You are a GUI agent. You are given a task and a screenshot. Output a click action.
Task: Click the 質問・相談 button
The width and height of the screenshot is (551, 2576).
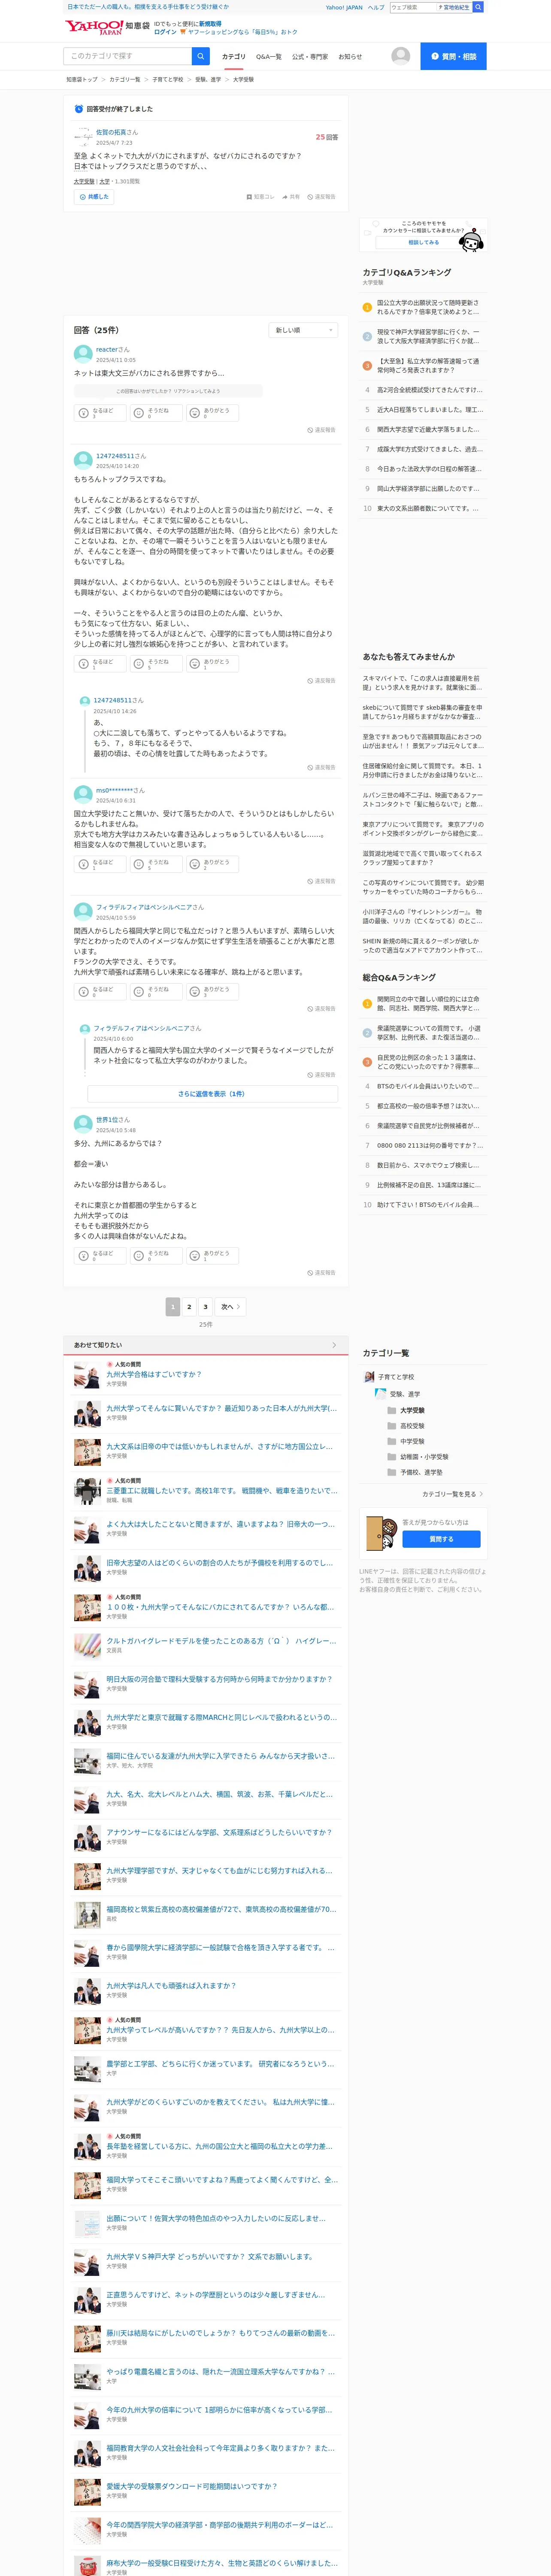tap(453, 56)
